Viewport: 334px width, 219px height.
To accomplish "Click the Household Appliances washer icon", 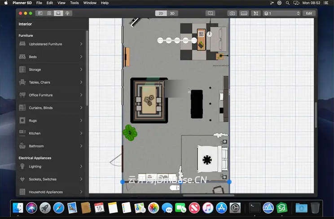I will [x=22, y=192].
